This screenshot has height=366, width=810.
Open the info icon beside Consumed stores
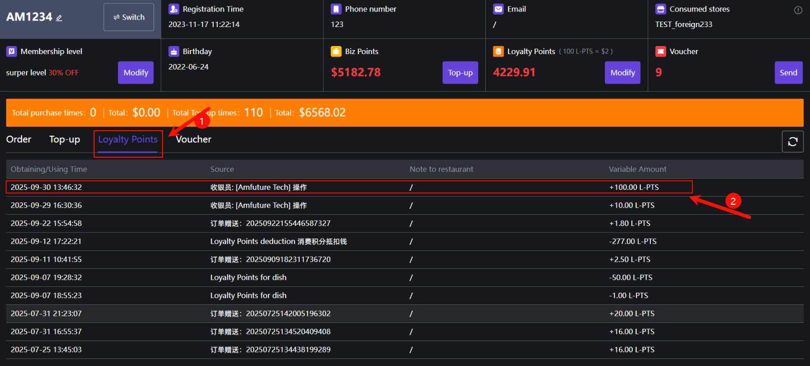click(x=798, y=10)
